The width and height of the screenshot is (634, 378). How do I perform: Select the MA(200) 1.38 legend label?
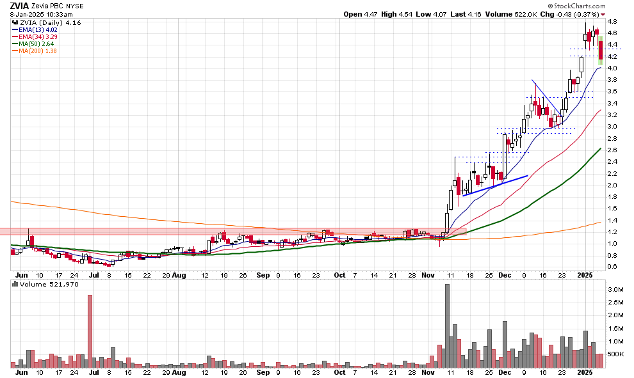click(x=41, y=51)
